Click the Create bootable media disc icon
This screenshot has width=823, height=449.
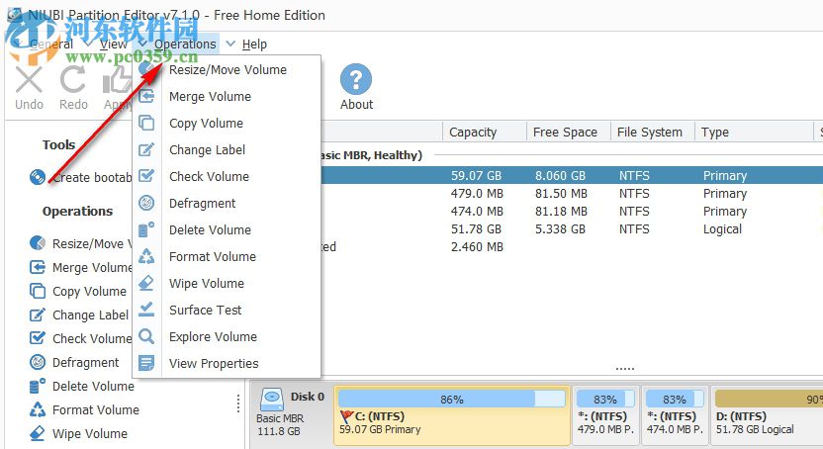[x=38, y=177]
